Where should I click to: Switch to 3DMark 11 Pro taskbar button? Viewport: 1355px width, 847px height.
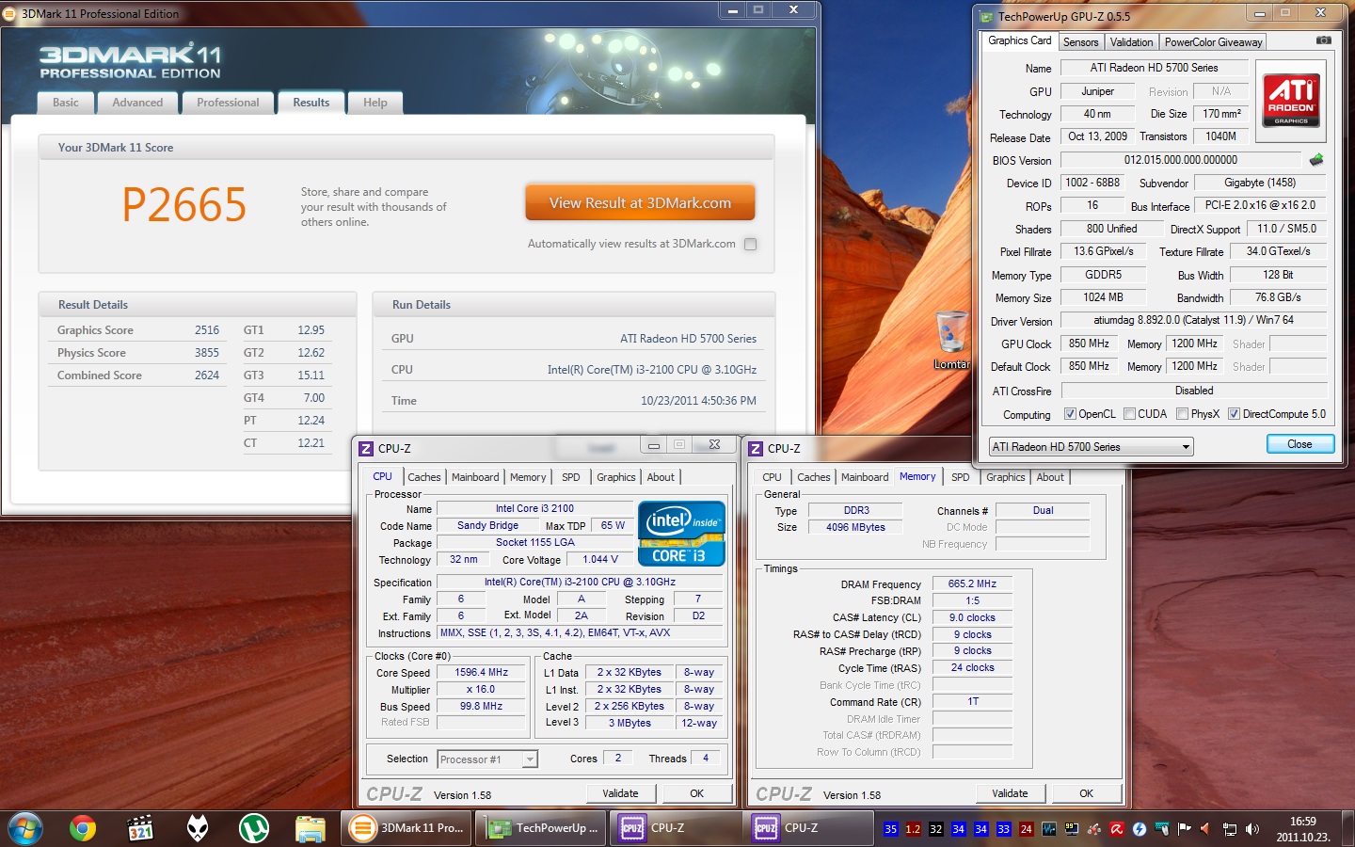(406, 828)
